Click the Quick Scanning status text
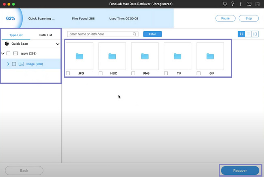Viewport: 264px width, 177px height. 41,18
